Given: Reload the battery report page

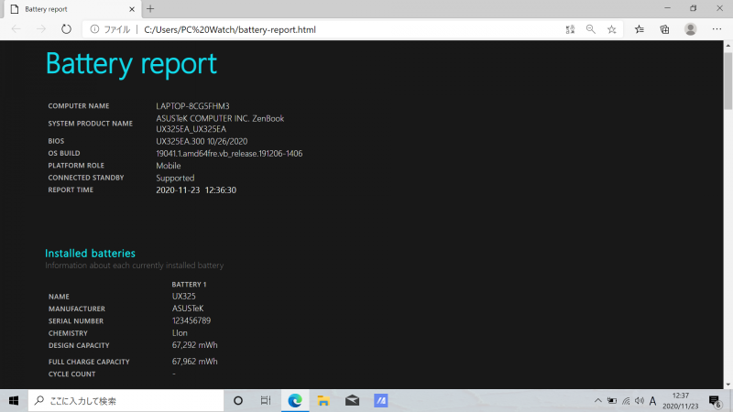Looking at the screenshot, I should [x=66, y=29].
